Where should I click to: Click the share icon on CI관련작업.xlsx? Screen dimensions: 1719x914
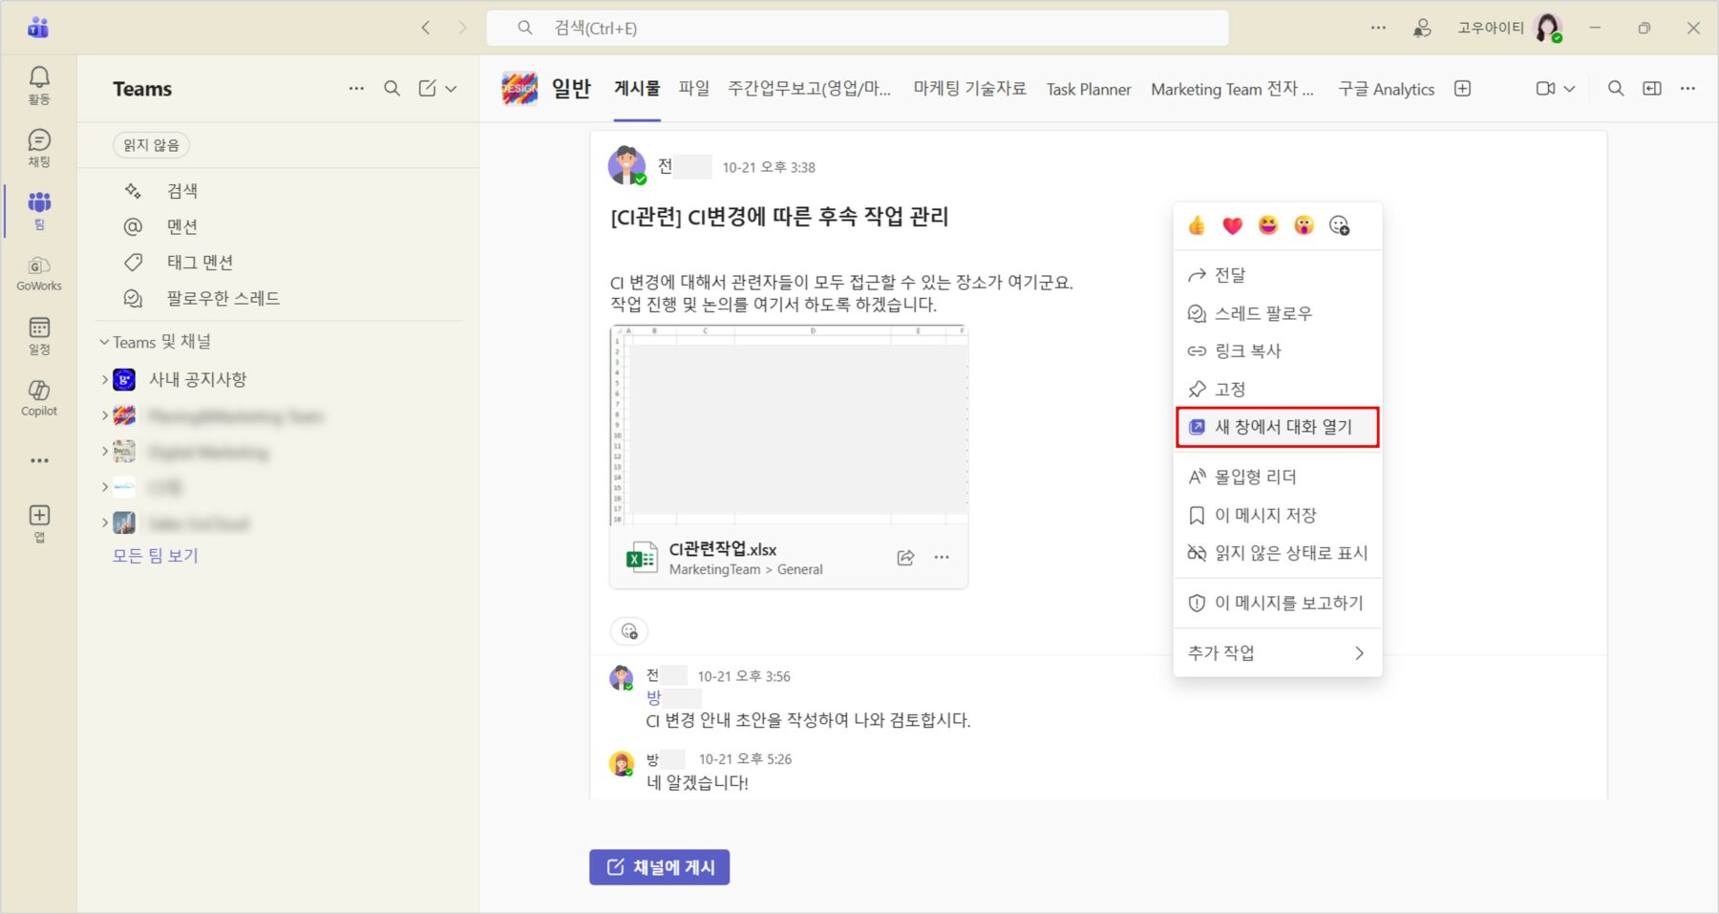[x=905, y=558]
